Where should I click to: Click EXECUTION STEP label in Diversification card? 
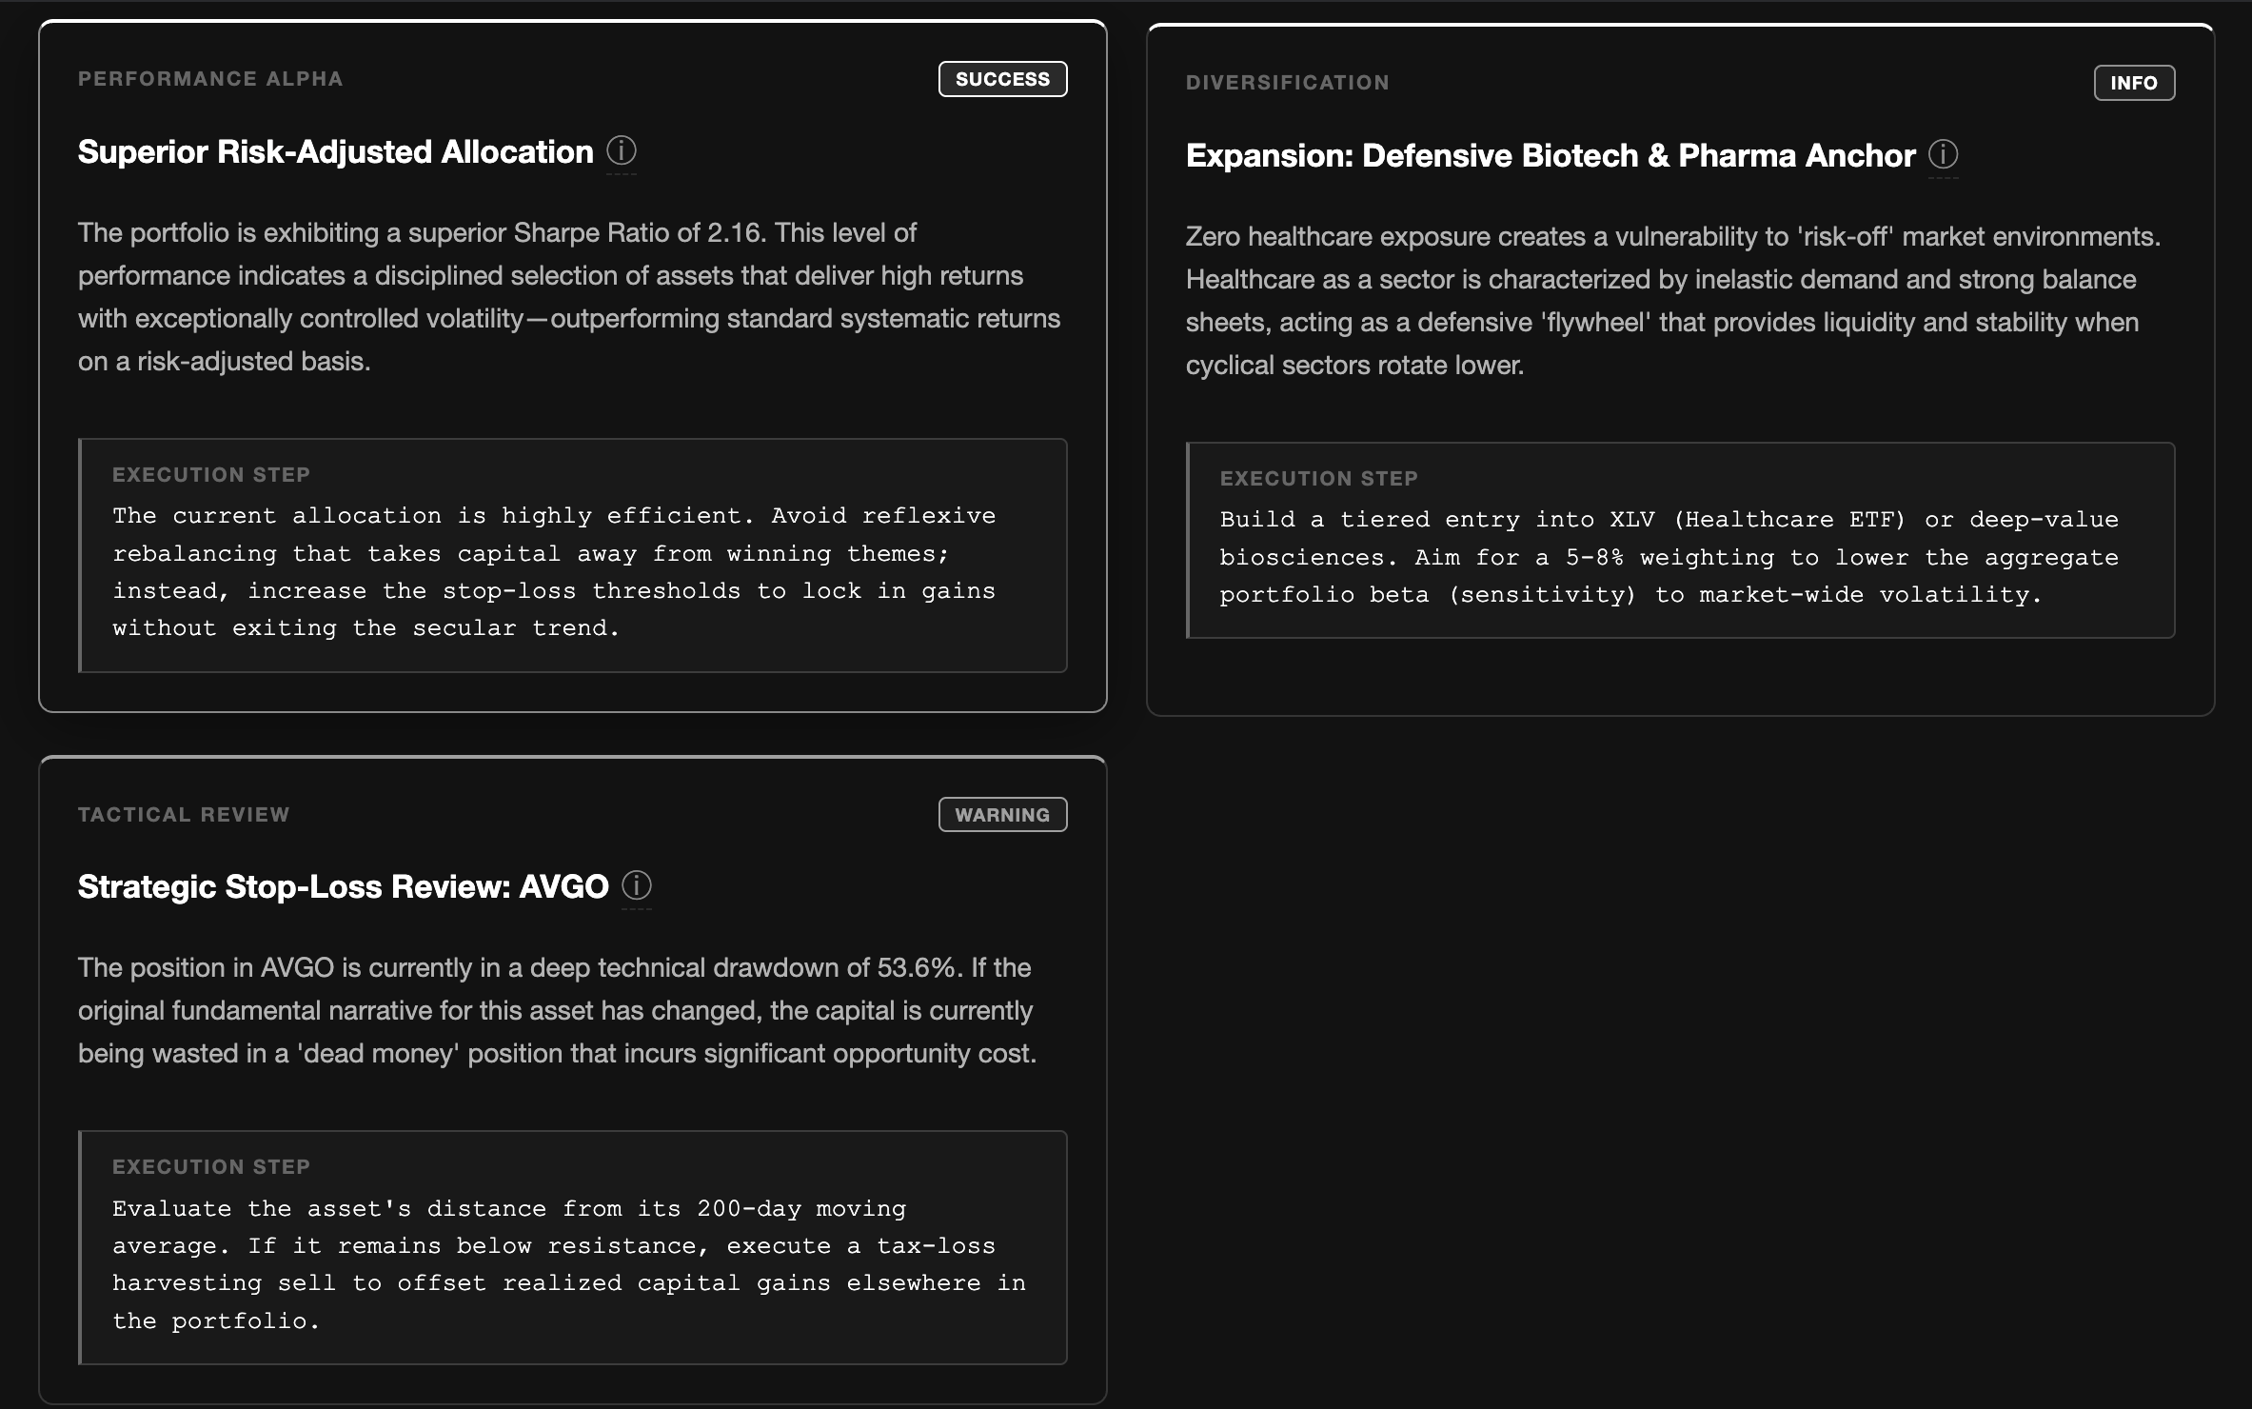pos(1318,479)
